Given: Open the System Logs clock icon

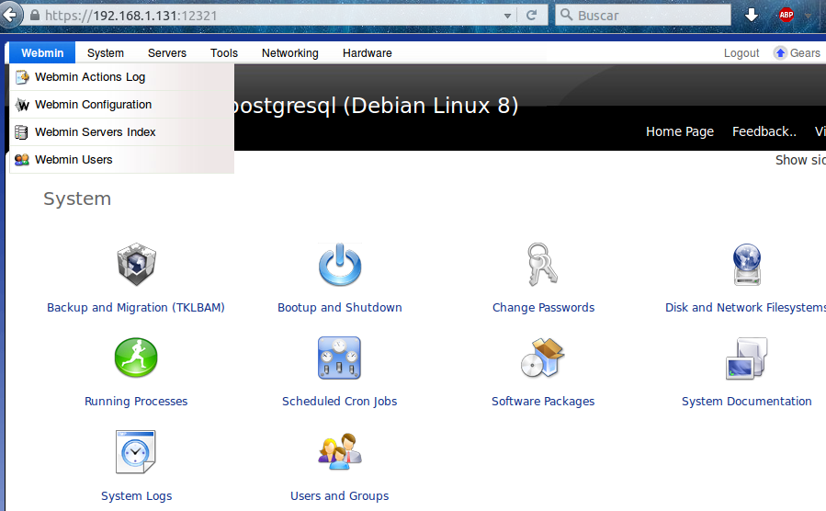Looking at the screenshot, I should tap(136, 452).
